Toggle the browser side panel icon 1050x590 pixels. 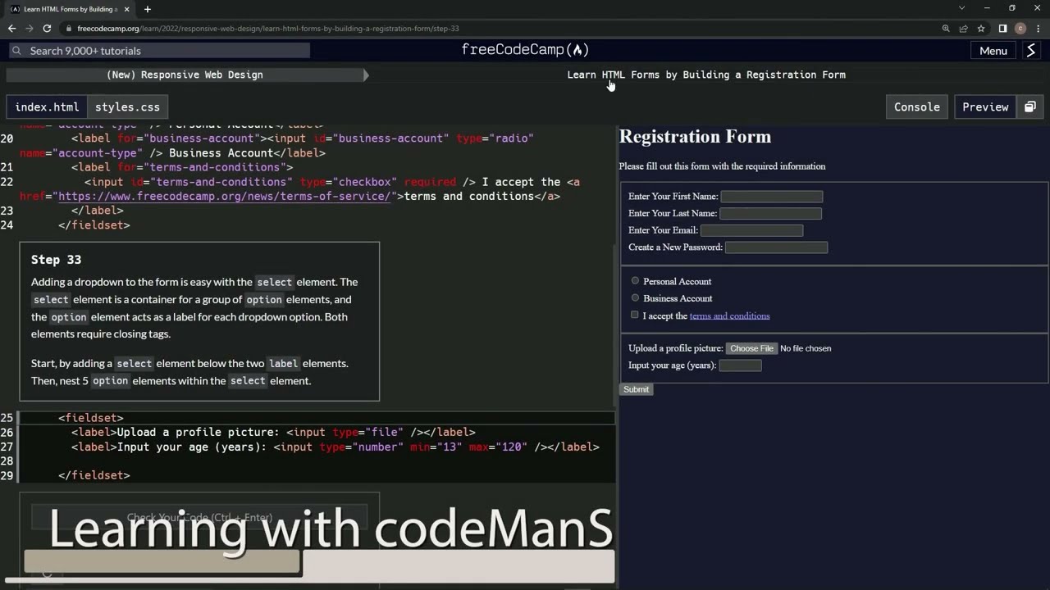[1002, 29]
